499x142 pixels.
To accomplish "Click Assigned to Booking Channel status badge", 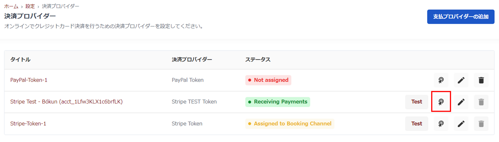I will click(x=290, y=124).
